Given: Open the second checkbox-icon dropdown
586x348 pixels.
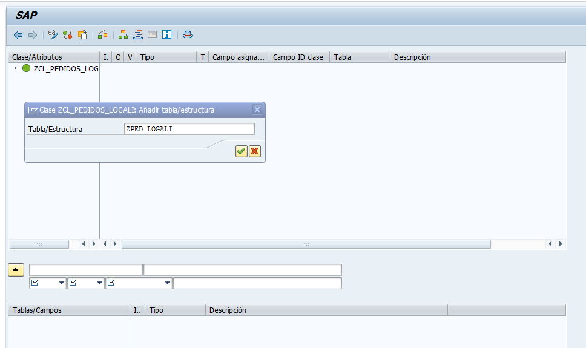Looking at the screenshot, I should click(86, 283).
